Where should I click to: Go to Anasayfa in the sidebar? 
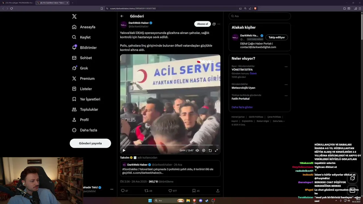(x=84, y=27)
